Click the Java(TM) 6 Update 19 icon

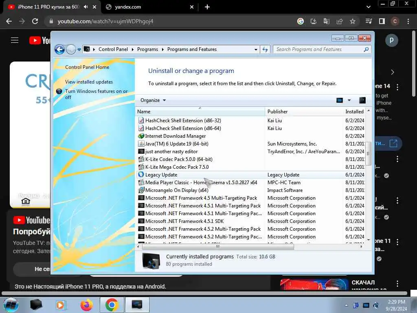pos(141,144)
